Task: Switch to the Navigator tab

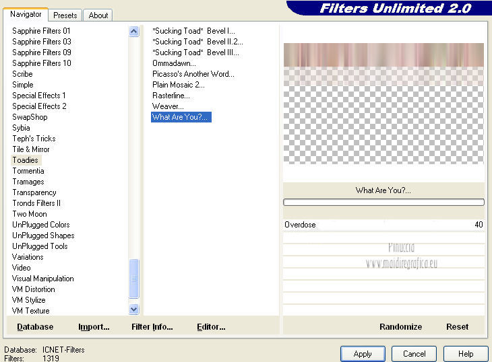Action: coord(26,14)
